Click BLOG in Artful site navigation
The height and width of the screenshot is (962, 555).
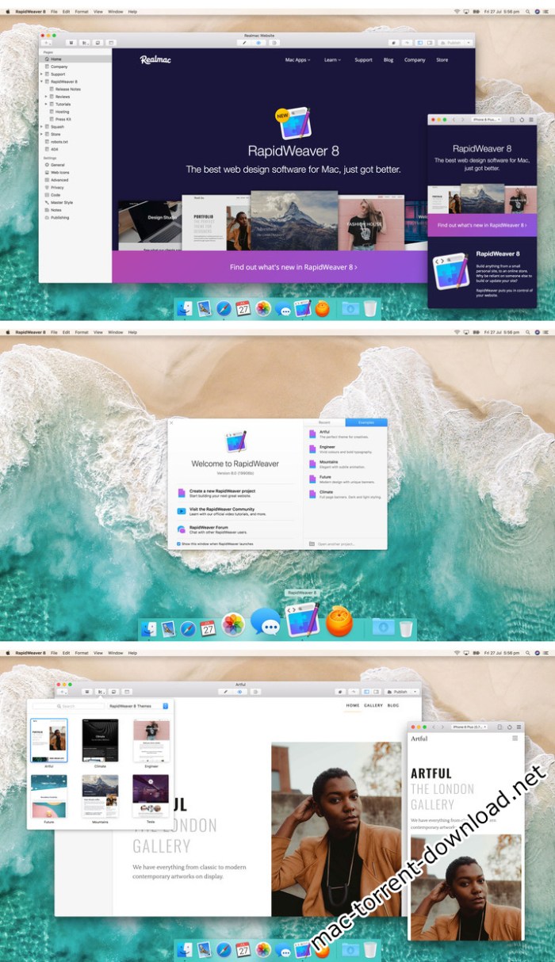tap(393, 705)
